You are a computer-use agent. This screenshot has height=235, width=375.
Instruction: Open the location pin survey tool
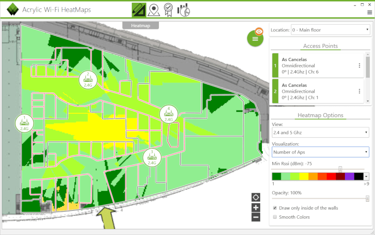coord(154,10)
